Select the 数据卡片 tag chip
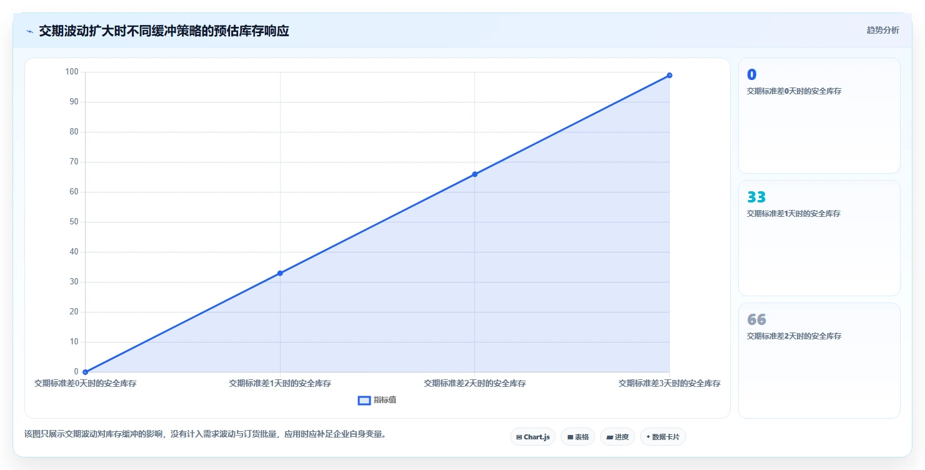925x470 pixels. (663, 437)
